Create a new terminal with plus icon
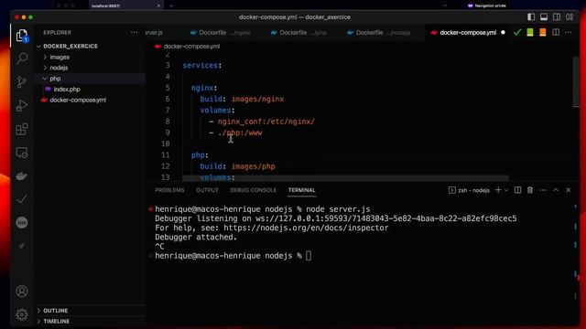 498,190
